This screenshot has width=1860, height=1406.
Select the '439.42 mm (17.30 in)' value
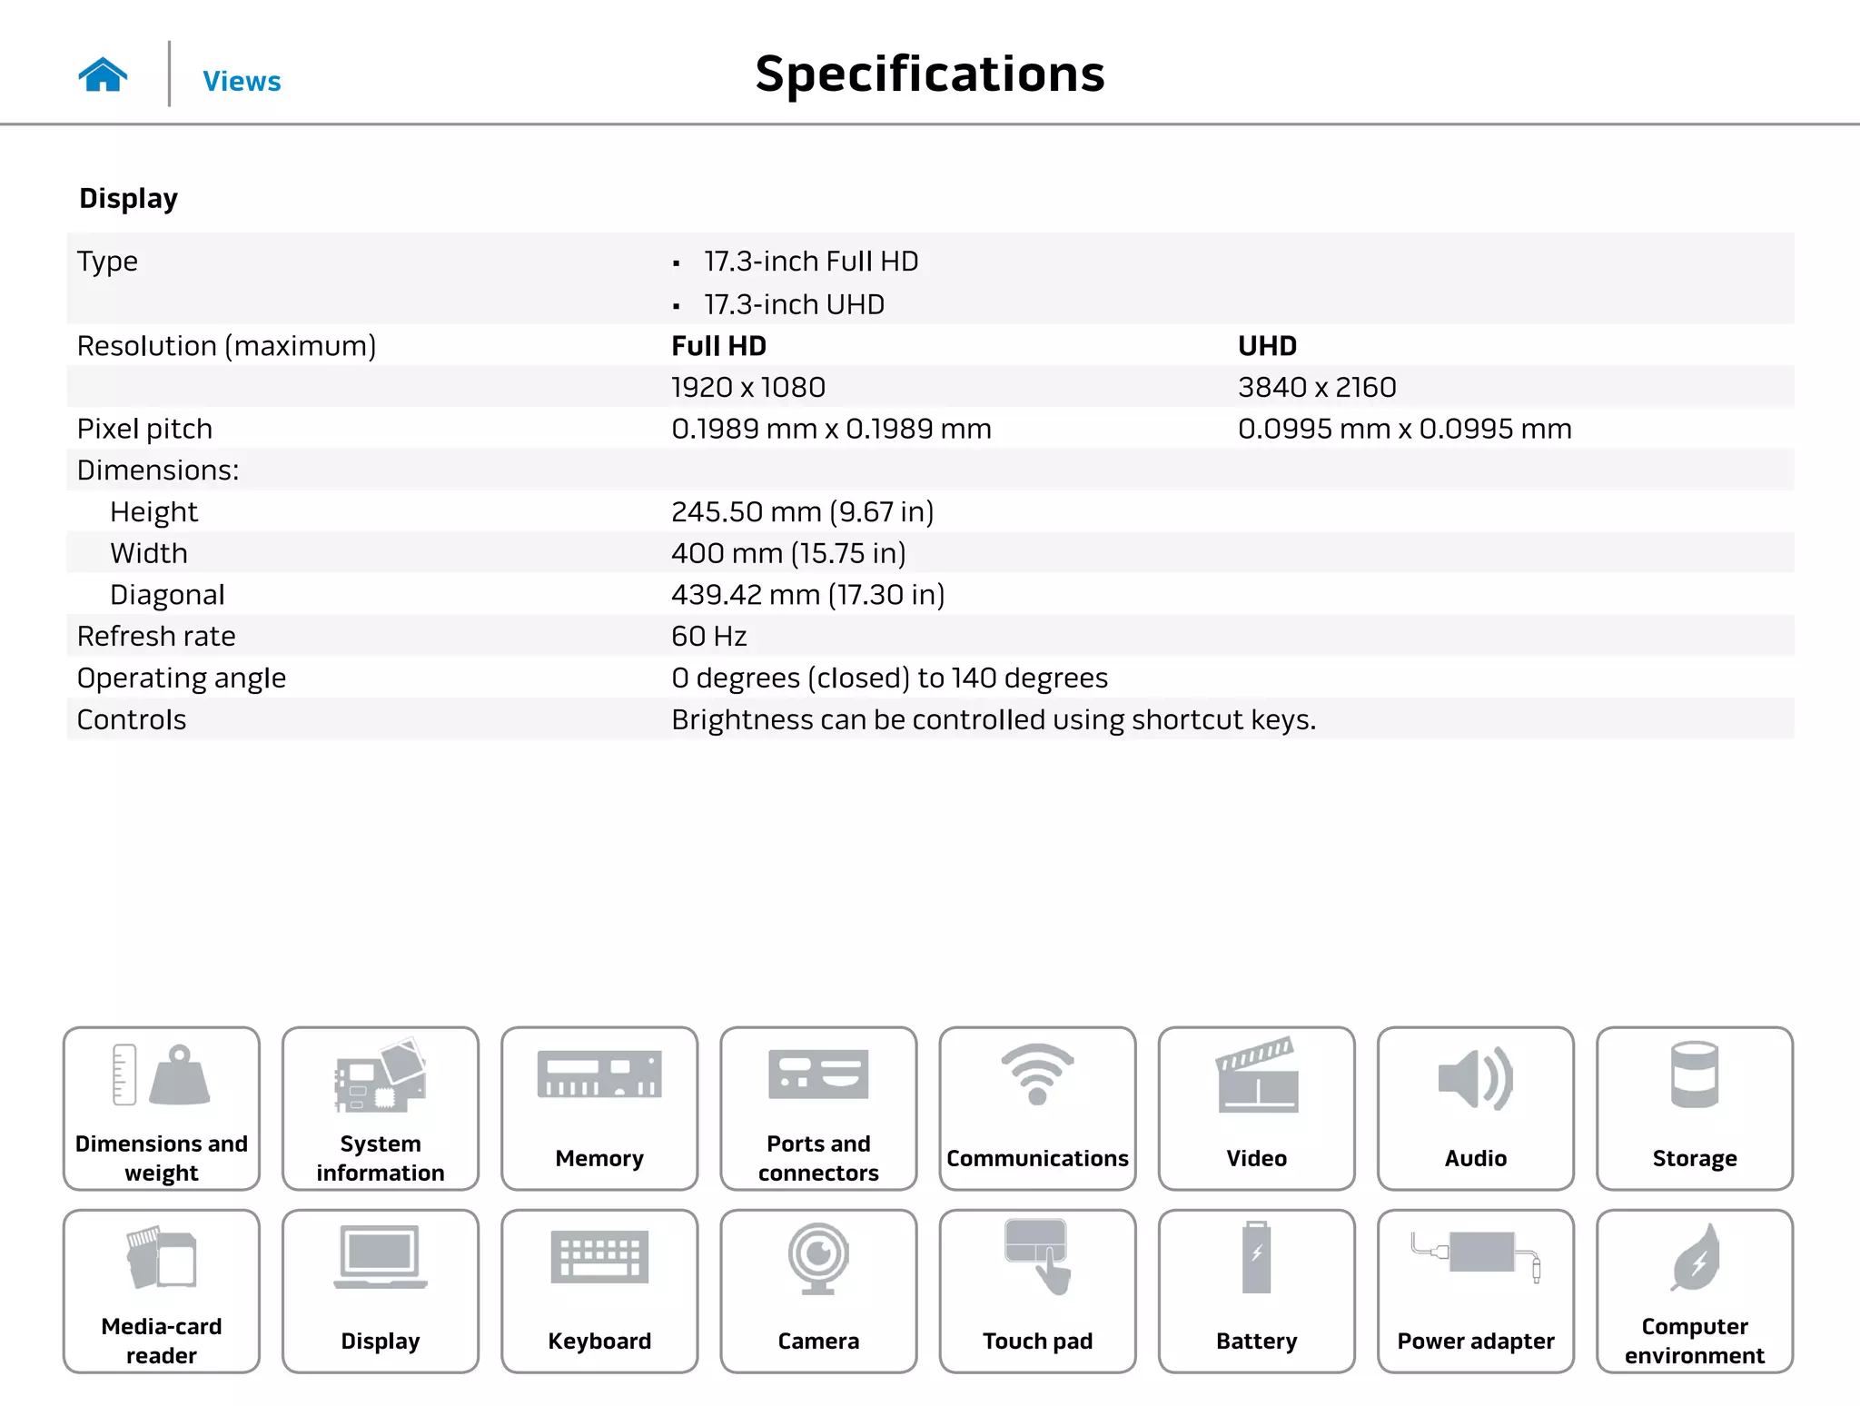[x=808, y=595]
